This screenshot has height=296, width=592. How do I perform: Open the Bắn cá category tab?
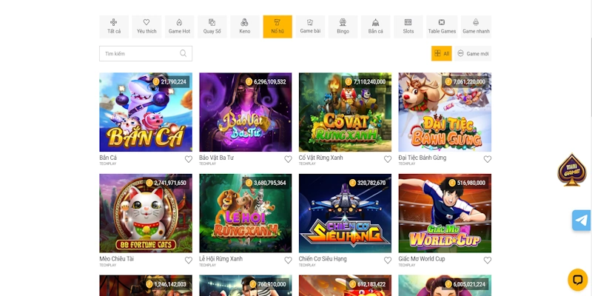376,27
